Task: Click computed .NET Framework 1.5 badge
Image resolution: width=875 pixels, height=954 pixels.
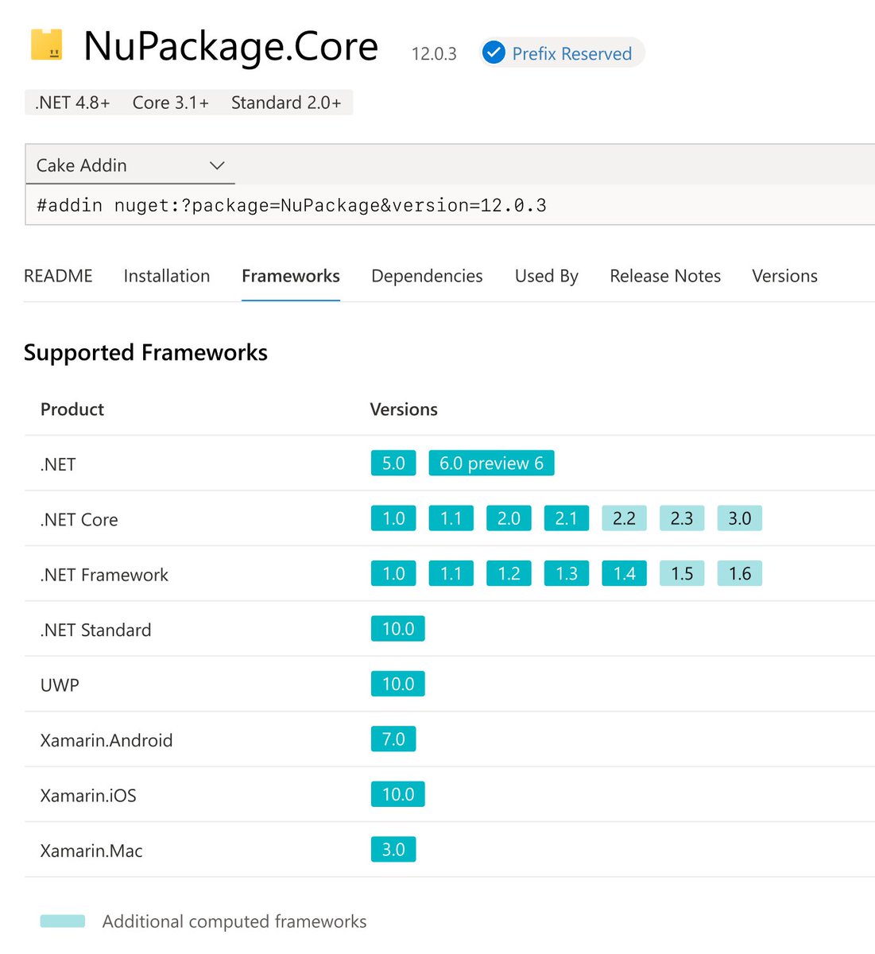Action: [682, 573]
